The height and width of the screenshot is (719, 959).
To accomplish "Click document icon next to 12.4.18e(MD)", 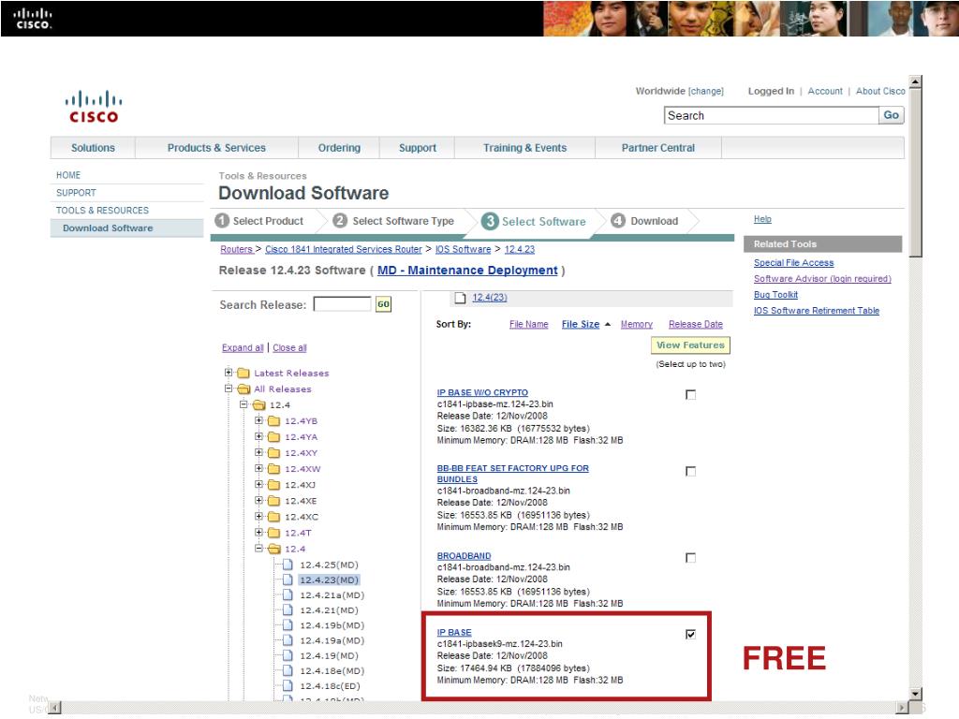I will 288,670.
